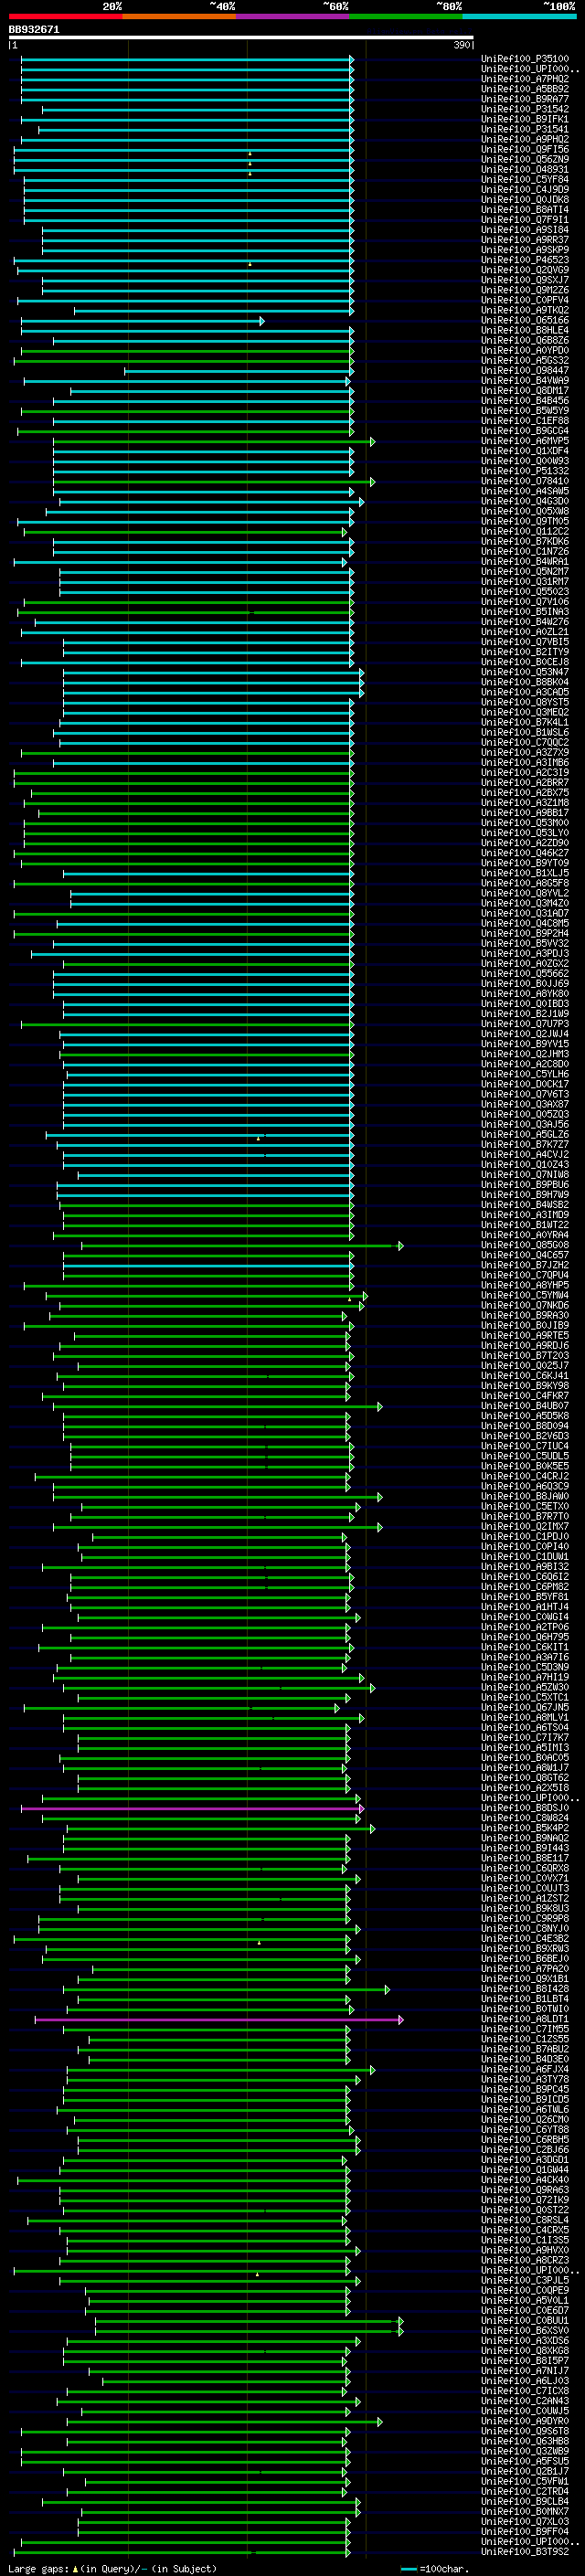Select hit label UniRef100_Q55023
The width and height of the screenshot is (585, 2576).
pyautogui.click(x=525, y=592)
